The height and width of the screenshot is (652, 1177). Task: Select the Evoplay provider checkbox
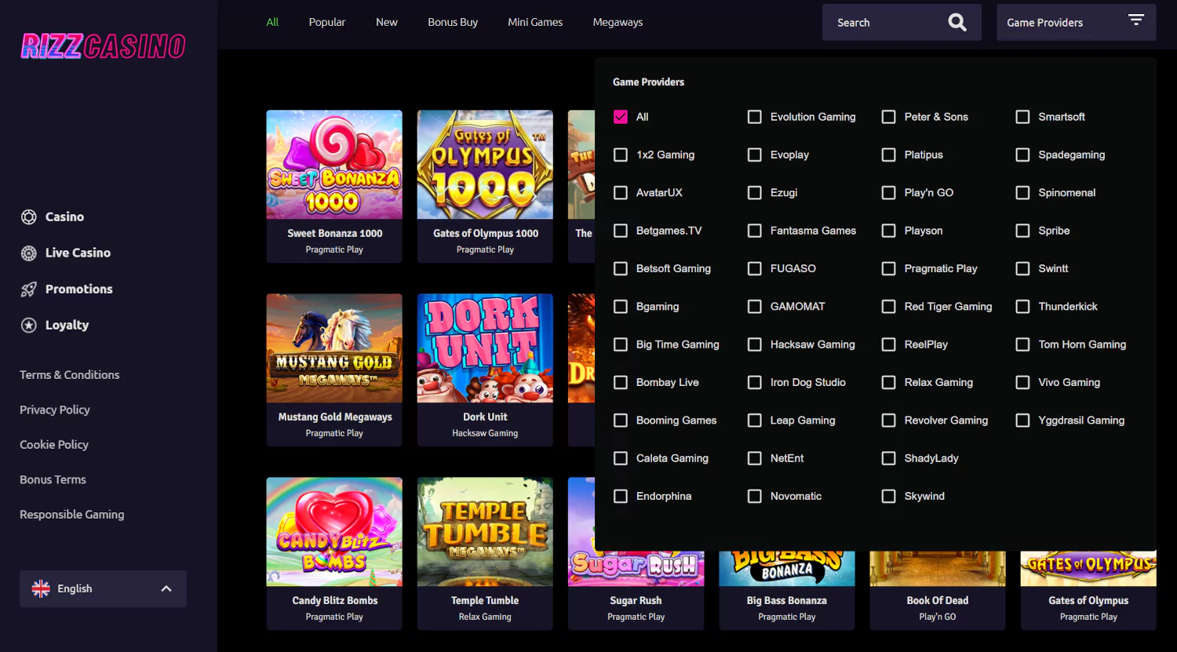click(755, 155)
